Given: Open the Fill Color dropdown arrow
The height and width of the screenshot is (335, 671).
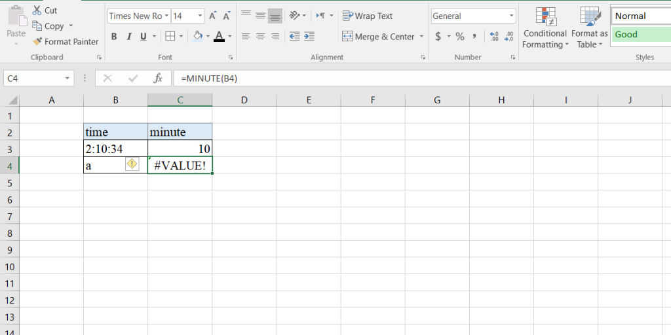Looking at the screenshot, I should point(208,37).
